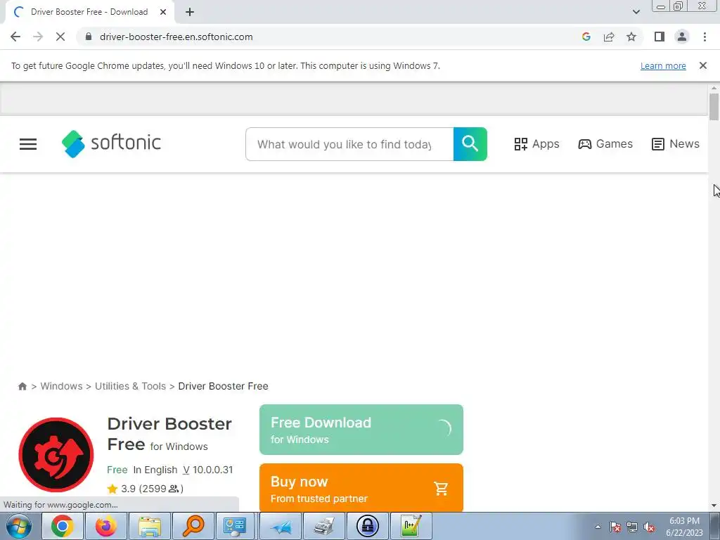Open the Windows Start menu
Viewport: 720px width, 540px height.
[19, 526]
